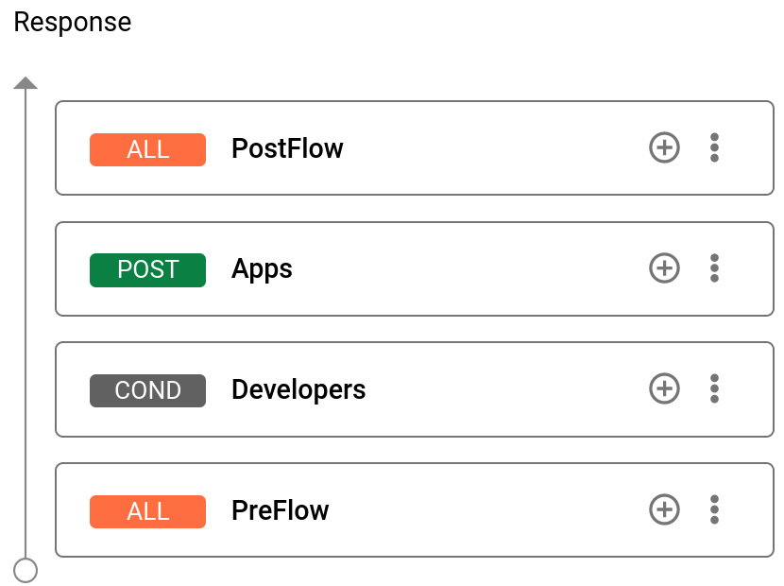Open the three-dot menu for Developers flow
This screenshot has width=784, height=586.
(715, 389)
